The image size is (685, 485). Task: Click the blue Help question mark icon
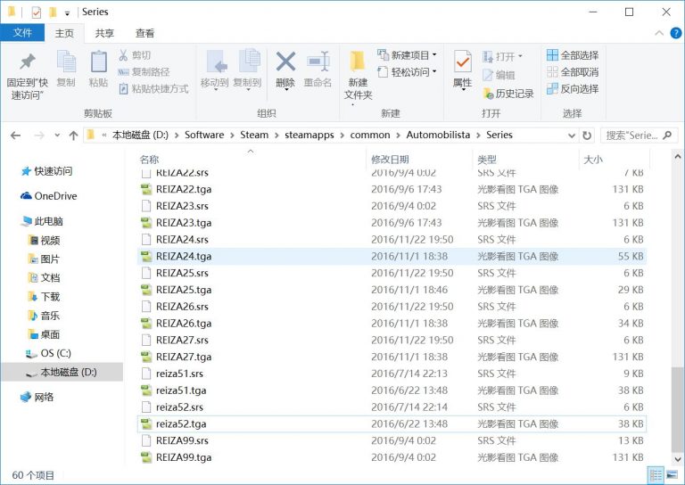[x=676, y=33]
